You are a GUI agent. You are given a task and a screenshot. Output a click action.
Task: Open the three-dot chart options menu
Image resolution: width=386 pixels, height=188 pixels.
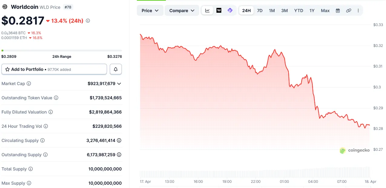pyautogui.click(x=358, y=10)
